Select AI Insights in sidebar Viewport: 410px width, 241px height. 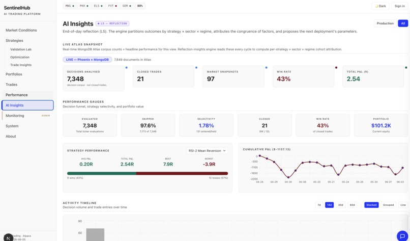(x=27, y=105)
